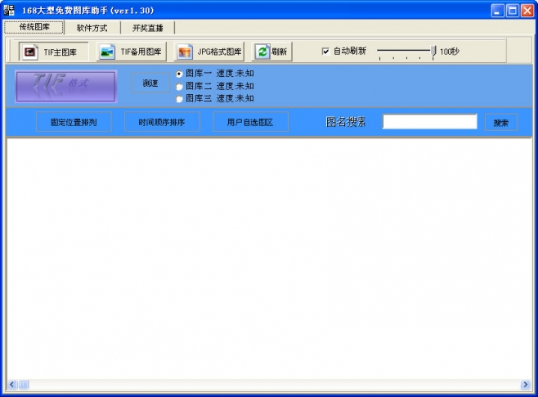Select the 图库一 radio button
This screenshot has width=538, height=397.
pyautogui.click(x=180, y=74)
